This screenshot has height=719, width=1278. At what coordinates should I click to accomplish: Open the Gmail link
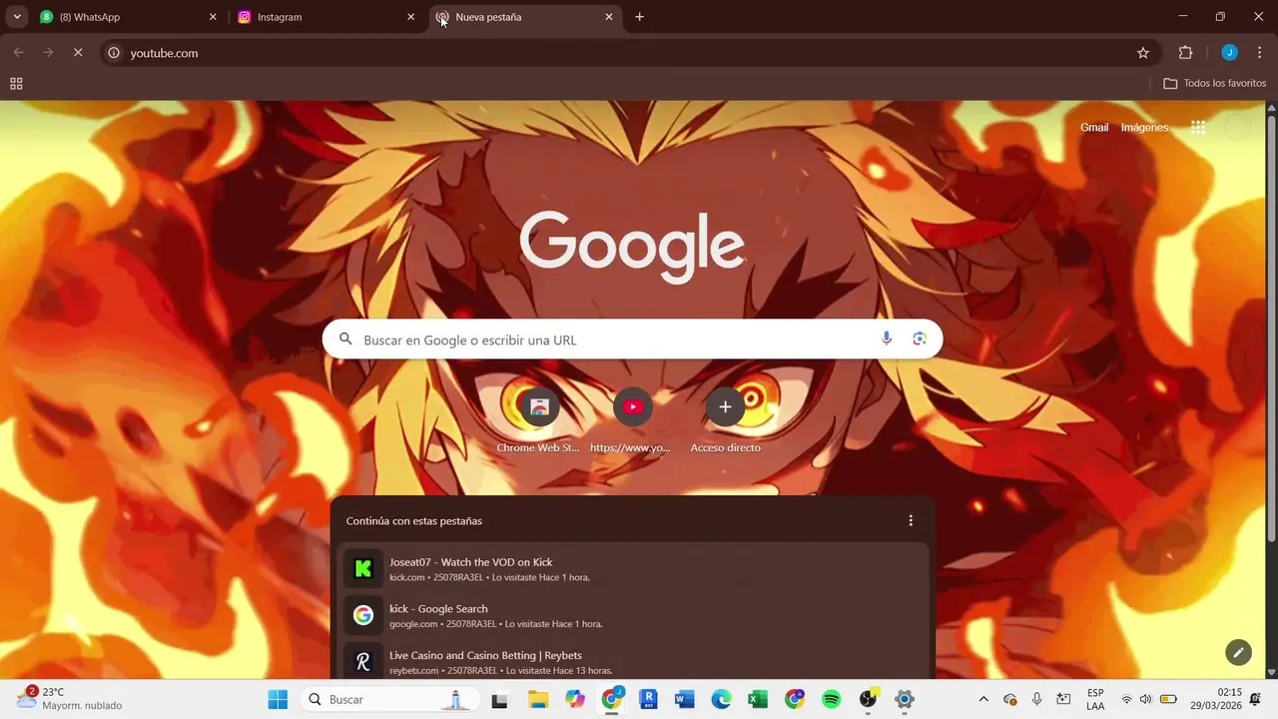[1094, 128]
